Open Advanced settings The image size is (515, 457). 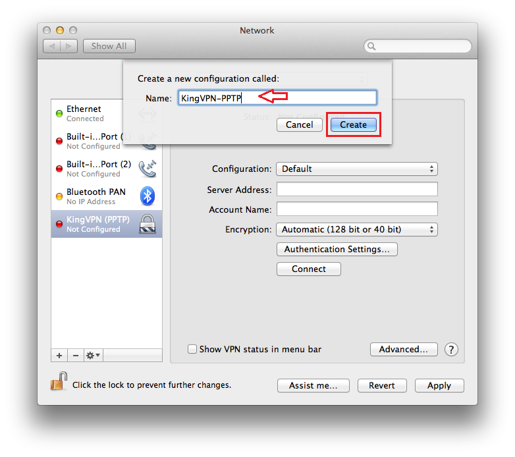pos(404,349)
